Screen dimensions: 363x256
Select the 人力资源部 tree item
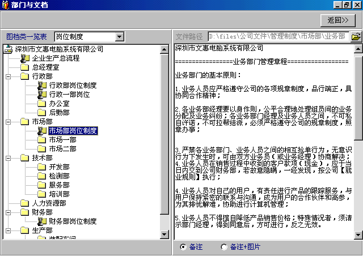(49, 203)
